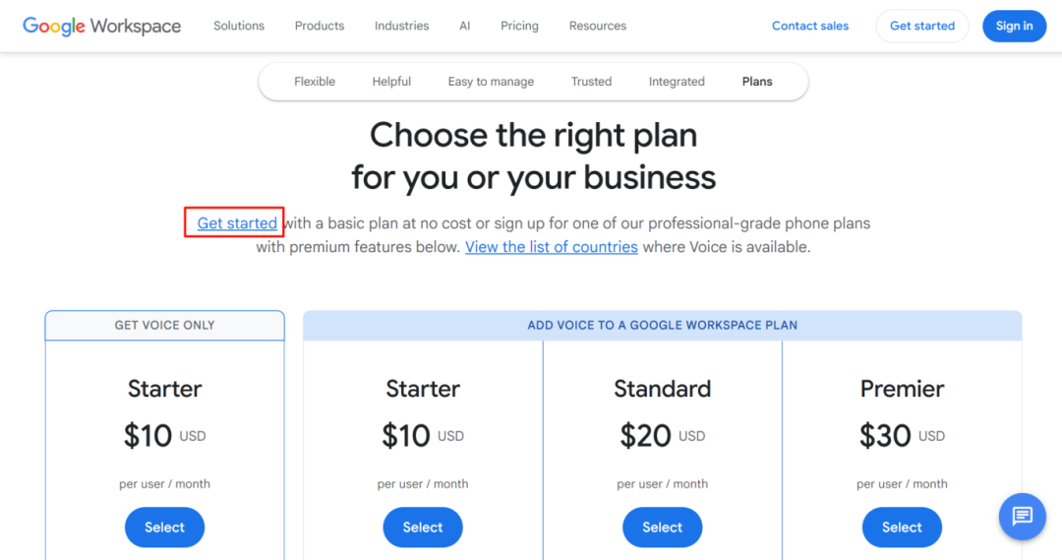Click the inline Get started link
Screen dimensions: 1062x560
[237, 223]
